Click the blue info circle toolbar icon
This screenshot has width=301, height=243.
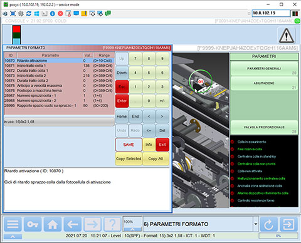click(53, 14)
